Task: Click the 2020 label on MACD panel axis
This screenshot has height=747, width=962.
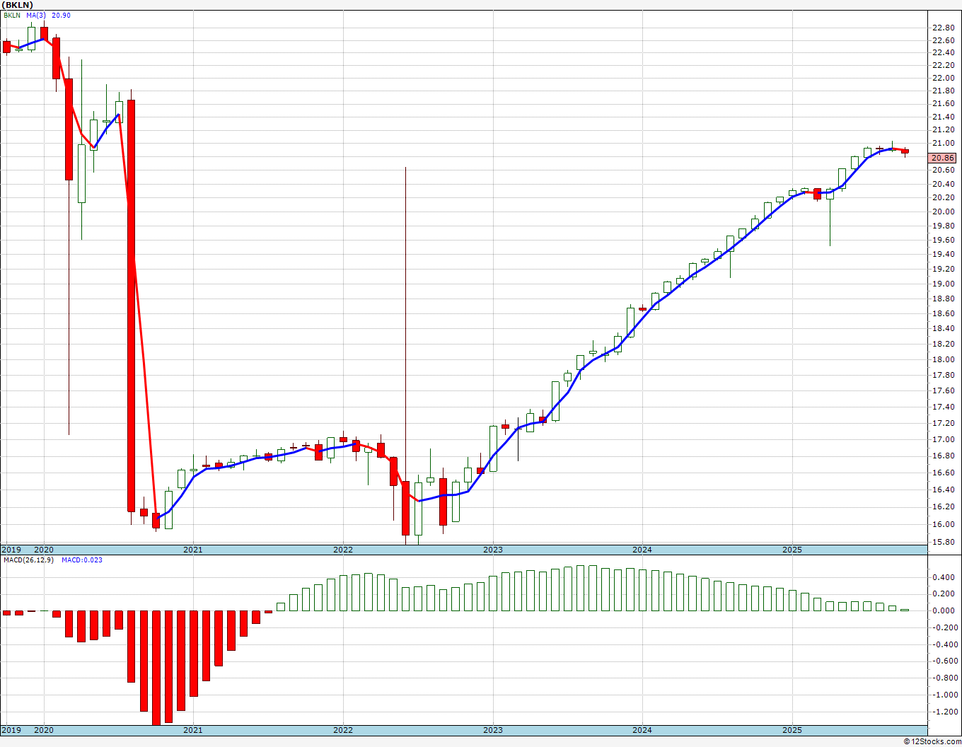Action: pyautogui.click(x=44, y=730)
